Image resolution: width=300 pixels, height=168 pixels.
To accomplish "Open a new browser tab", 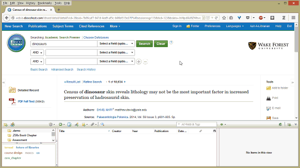I will pyautogui.click(x=59, y=10).
